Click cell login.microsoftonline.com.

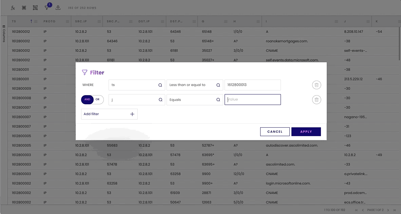(288, 183)
